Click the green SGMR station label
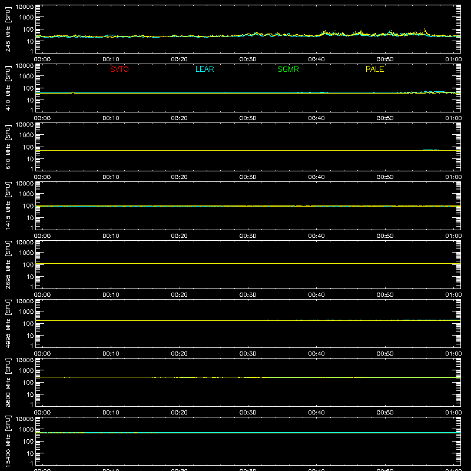This screenshot has width=471, height=471. pyautogui.click(x=288, y=69)
